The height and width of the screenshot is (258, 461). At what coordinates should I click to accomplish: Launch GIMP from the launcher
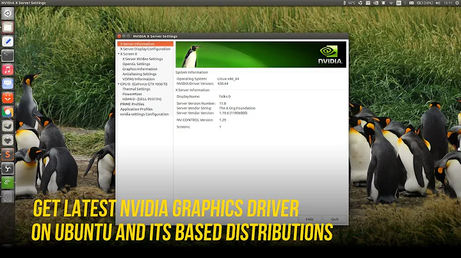8,126
